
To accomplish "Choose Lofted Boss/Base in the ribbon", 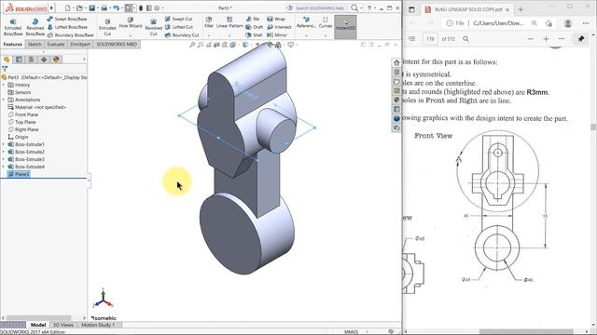I will click(x=67, y=27).
